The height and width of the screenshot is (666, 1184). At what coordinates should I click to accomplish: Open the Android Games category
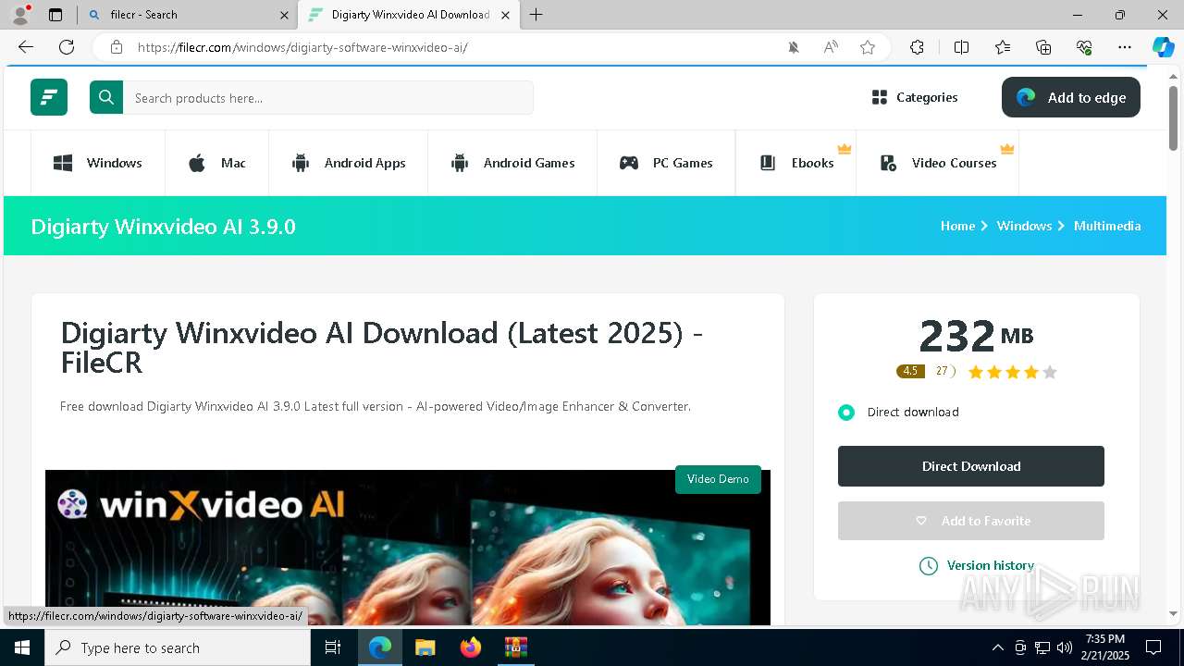[x=512, y=163]
